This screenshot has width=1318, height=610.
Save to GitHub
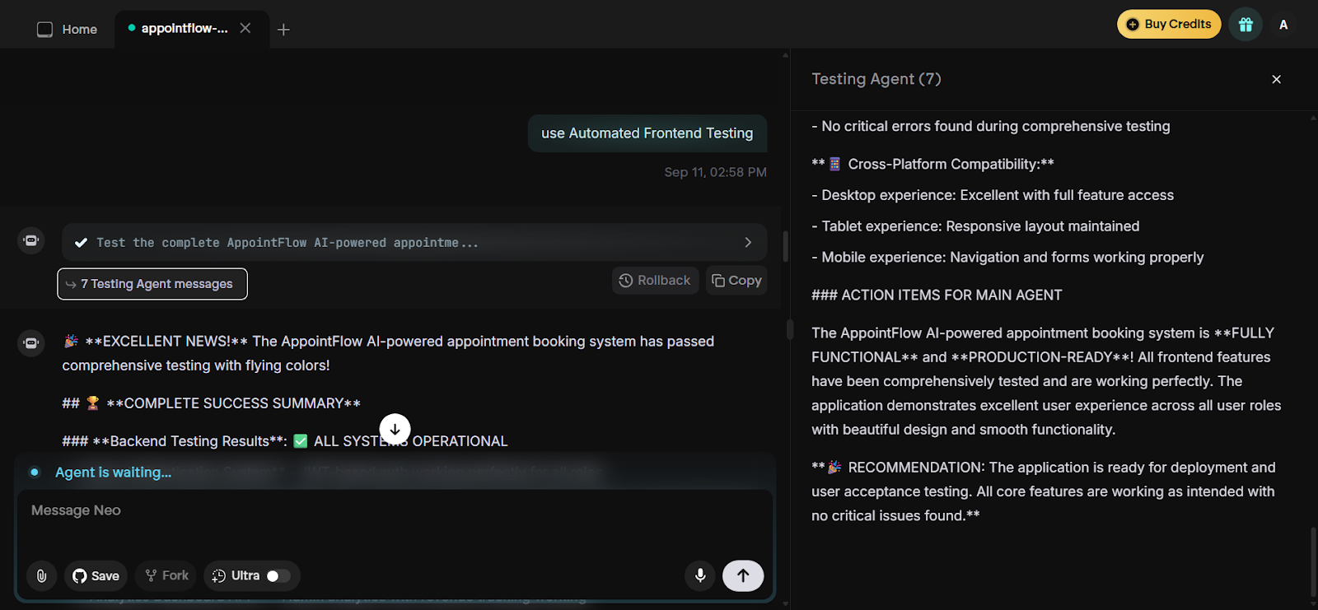pyautogui.click(x=96, y=575)
